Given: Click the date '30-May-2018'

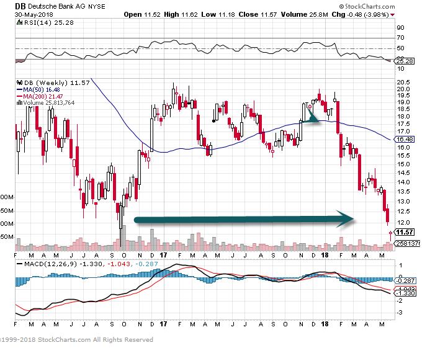Looking at the screenshot, I should click(34, 15).
